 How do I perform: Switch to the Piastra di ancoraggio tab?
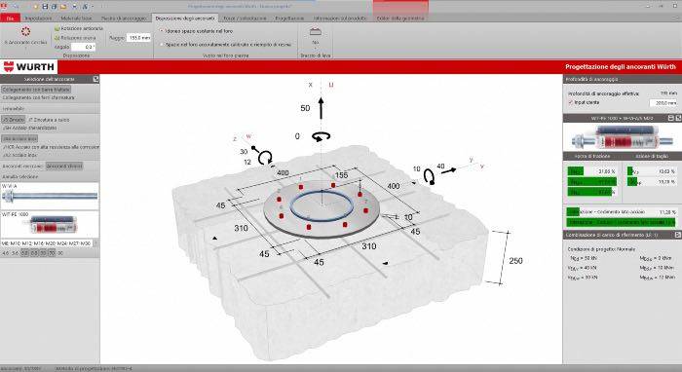tap(124, 19)
